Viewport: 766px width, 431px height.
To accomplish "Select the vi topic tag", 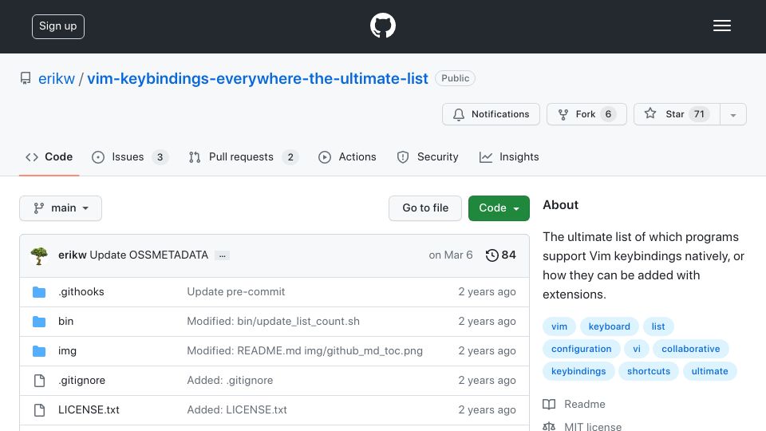I will (x=637, y=349).
